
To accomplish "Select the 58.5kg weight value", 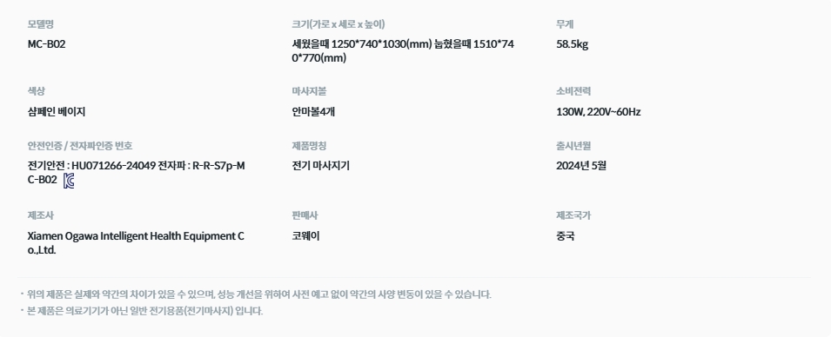I will [572, 44].
